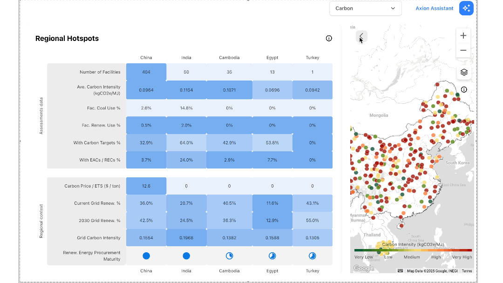Open the Carbon metric dropdown

[365, 8]
